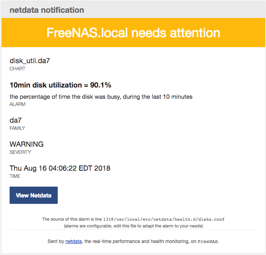Click the disk busy percentage description text
The width and height of the screenshot is (266, 255).
click(101, 97)
